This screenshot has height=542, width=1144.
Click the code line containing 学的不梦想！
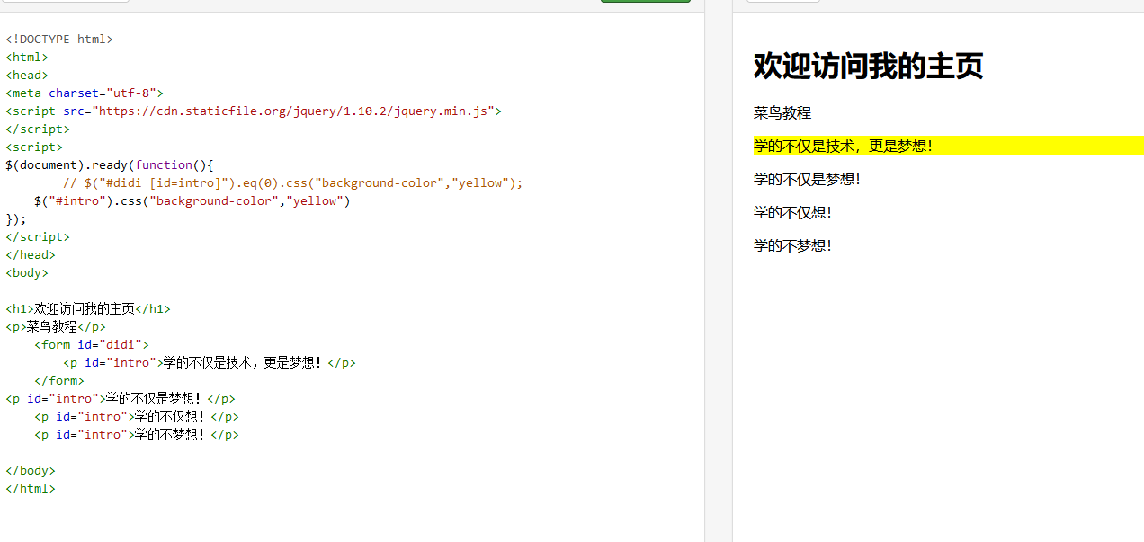[x=137, y=434]
